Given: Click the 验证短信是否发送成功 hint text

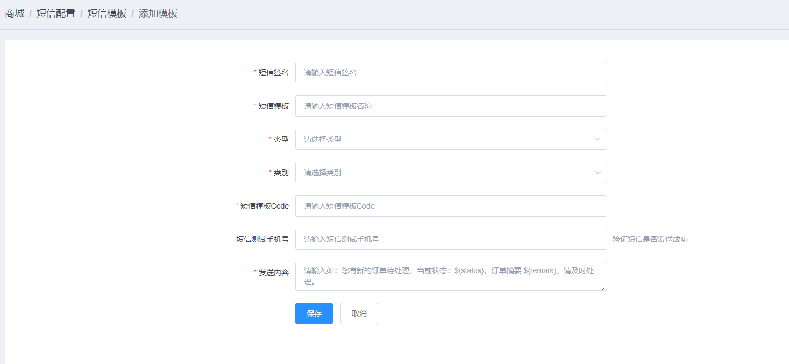Looking at the screenshot, I should pos(650,239).
